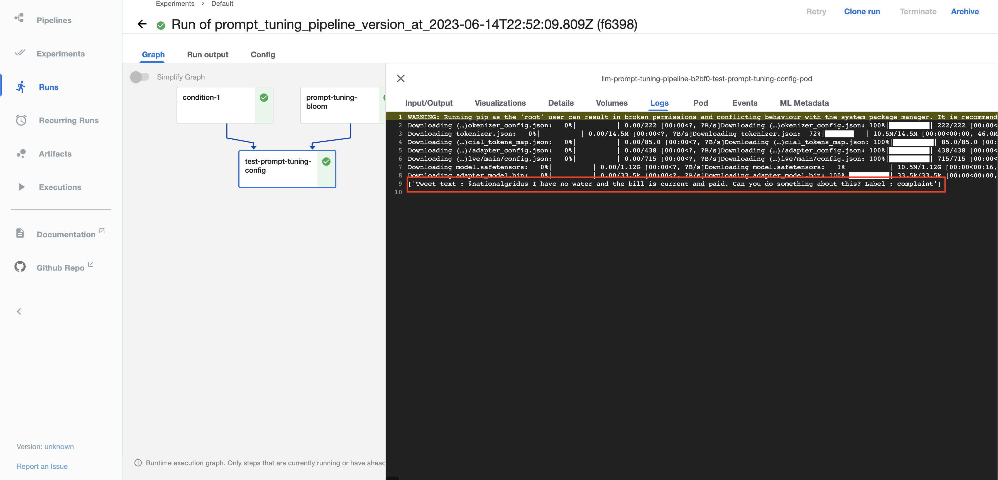Toggle the success status on the condition-1 node
Screen dimensions: 998x480
[x=264, y=98]
